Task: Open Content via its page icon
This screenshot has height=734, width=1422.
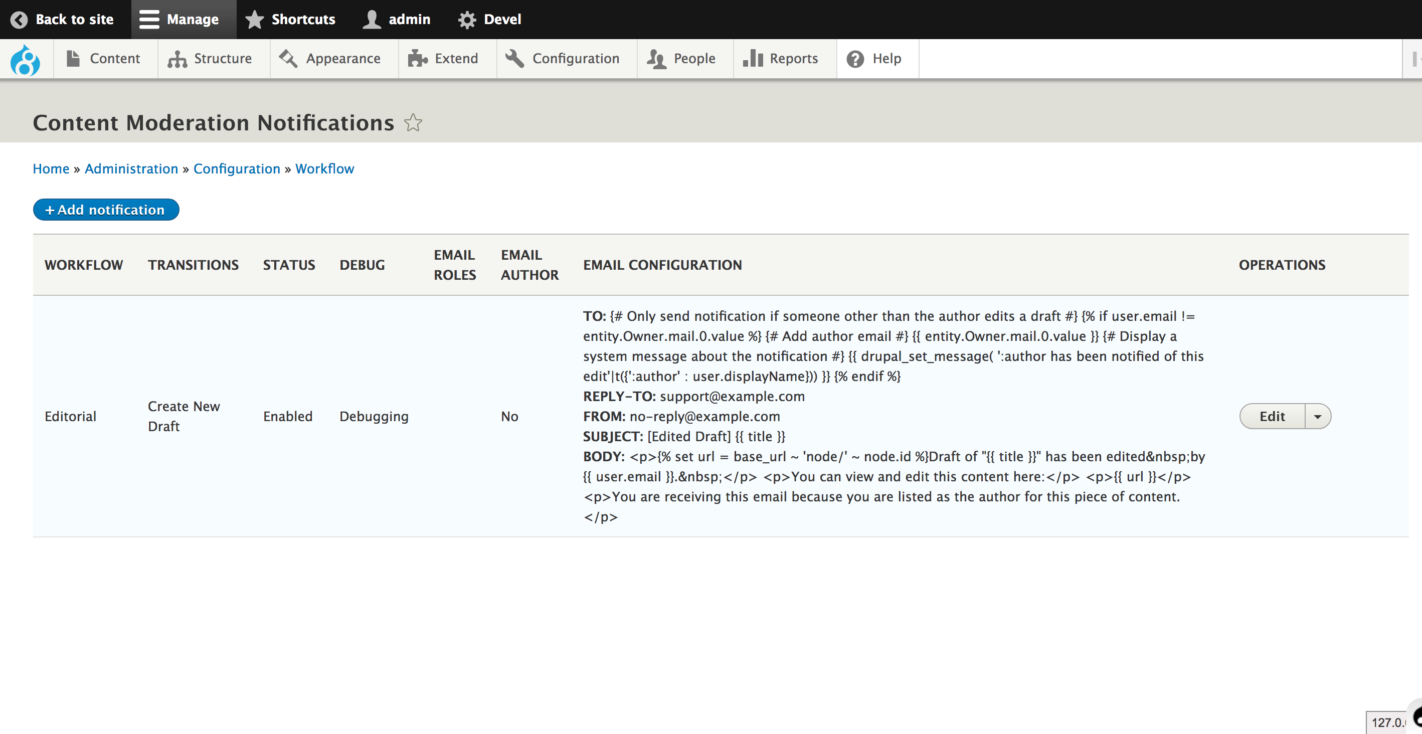Action: point(73,58)
